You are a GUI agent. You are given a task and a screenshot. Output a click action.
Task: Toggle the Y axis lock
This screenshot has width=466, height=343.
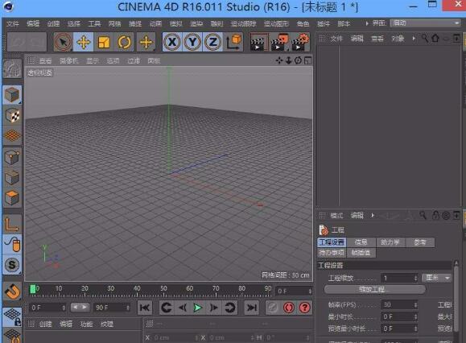point(192,42)
